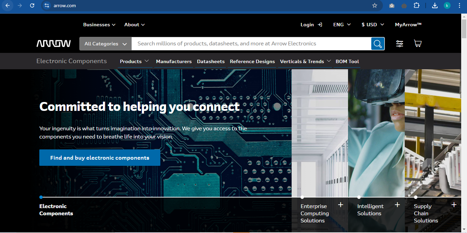Open the Chrome profile avatar
The width and height of the screenshot is (467, 233).
click(447, 5)
